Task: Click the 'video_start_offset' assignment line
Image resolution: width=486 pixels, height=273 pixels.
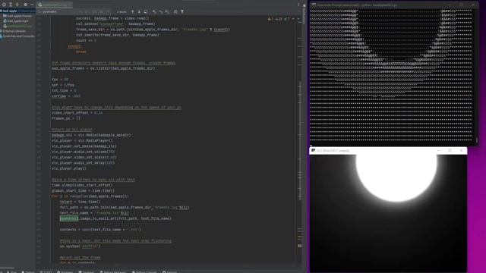Action: (x=77, y=113)
